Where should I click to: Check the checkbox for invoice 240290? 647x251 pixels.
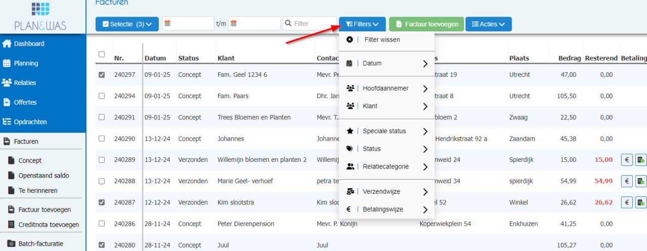(102, 138)
